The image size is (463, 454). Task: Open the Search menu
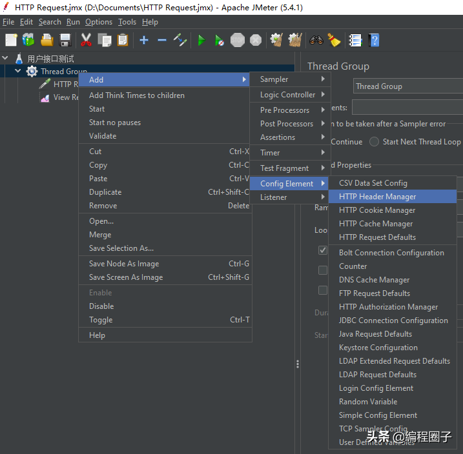click(50, 22)
